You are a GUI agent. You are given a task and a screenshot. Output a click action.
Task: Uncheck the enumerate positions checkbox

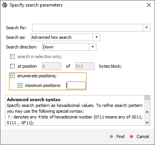tap(12, 76)
